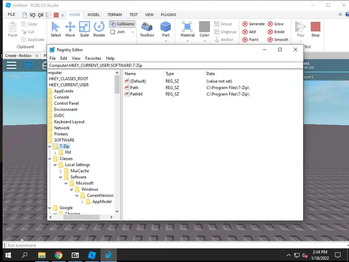Screen dimensions: 349x262
Task: Toggle the Join checkbox
Action: (x=112, y=32)
